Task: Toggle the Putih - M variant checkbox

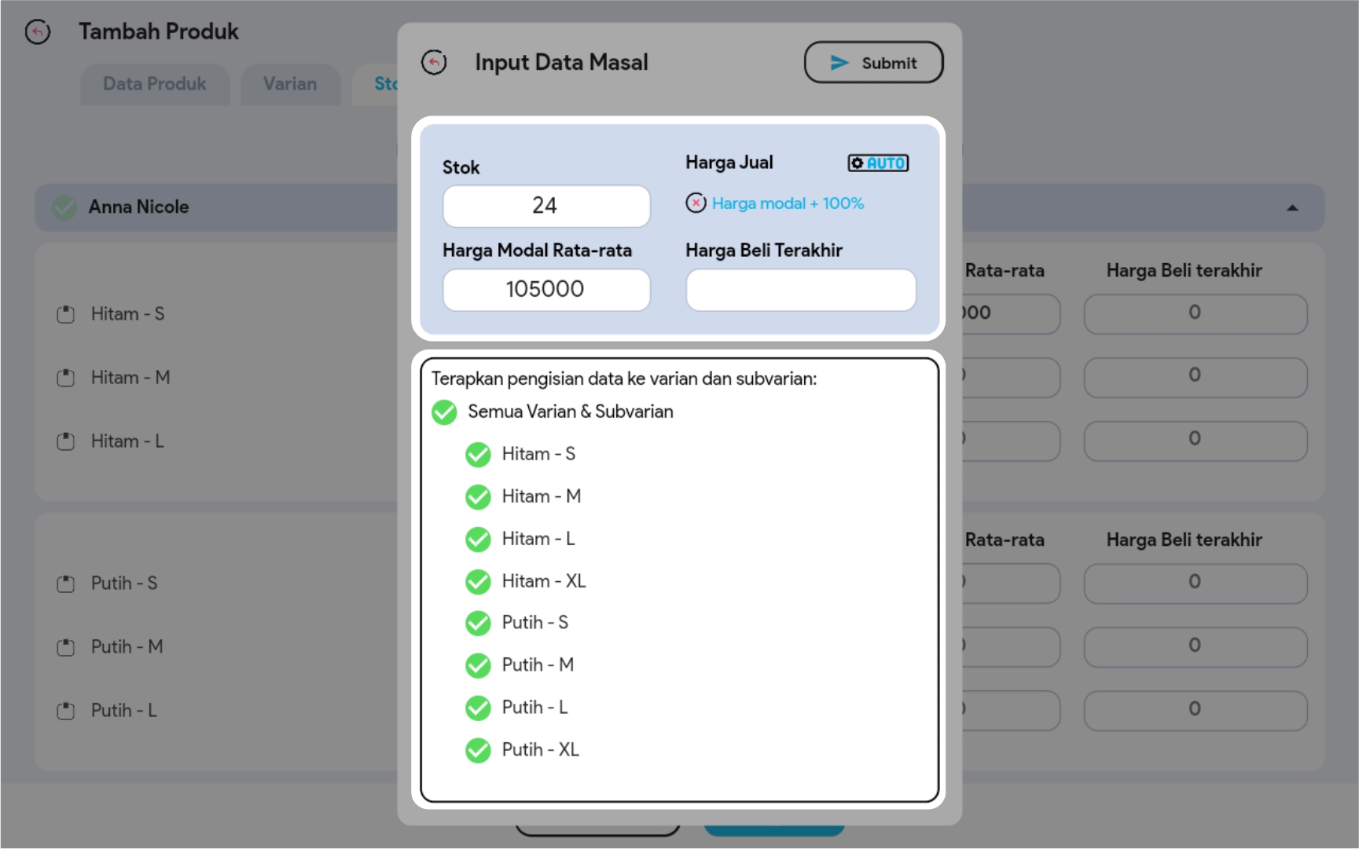Action: 478,666
